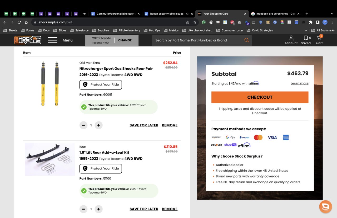Open the Sheets bookmark folder
Viewport: 337px width, 218px height.
[10, 30]
